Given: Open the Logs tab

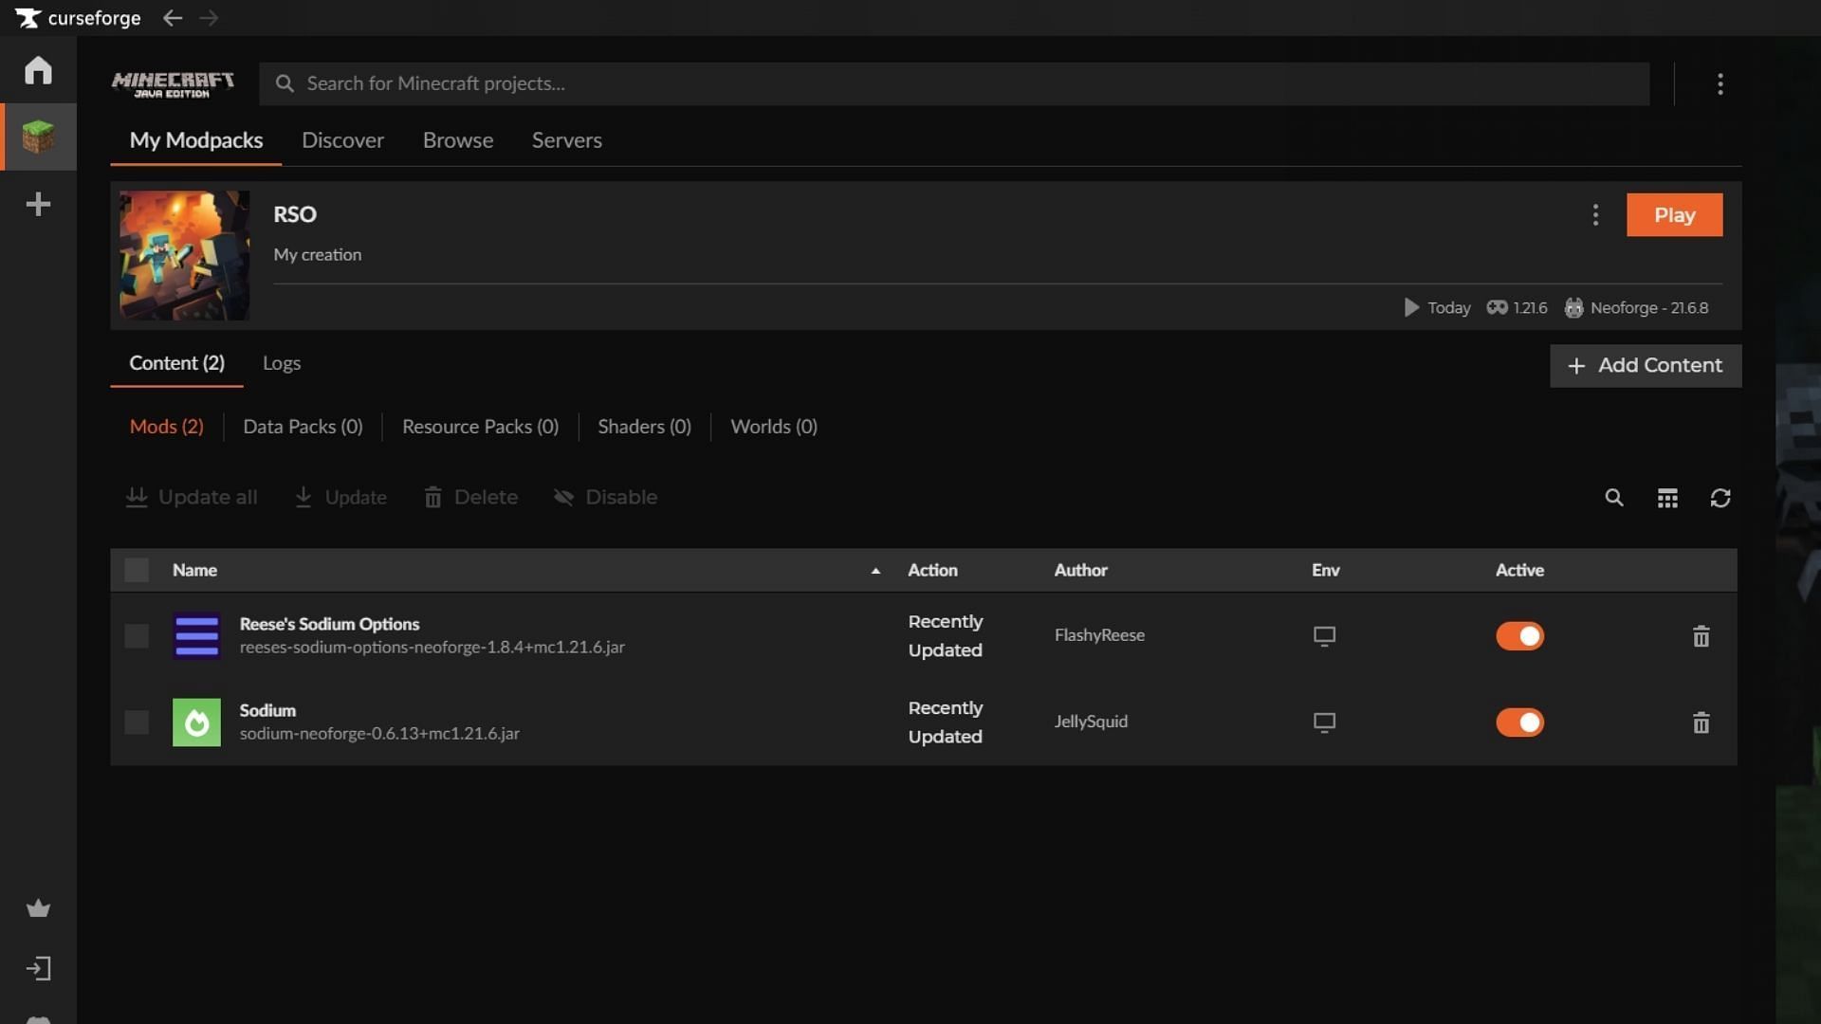Looking at the screenshot, I should click(x=282, y=363).
